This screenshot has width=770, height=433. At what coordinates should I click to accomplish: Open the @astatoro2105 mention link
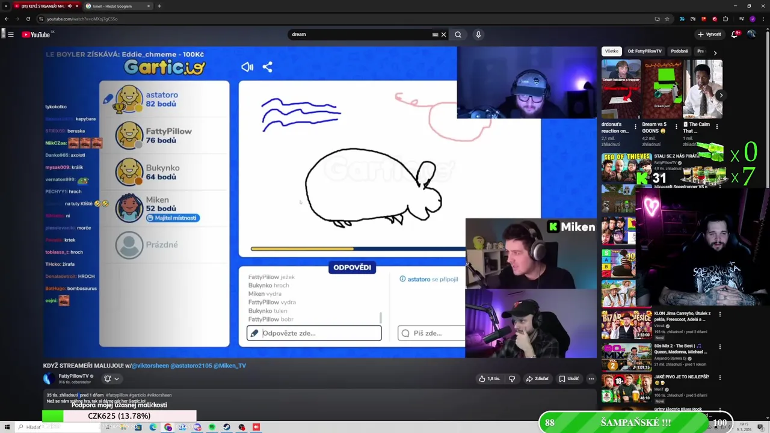click(191, 366)
